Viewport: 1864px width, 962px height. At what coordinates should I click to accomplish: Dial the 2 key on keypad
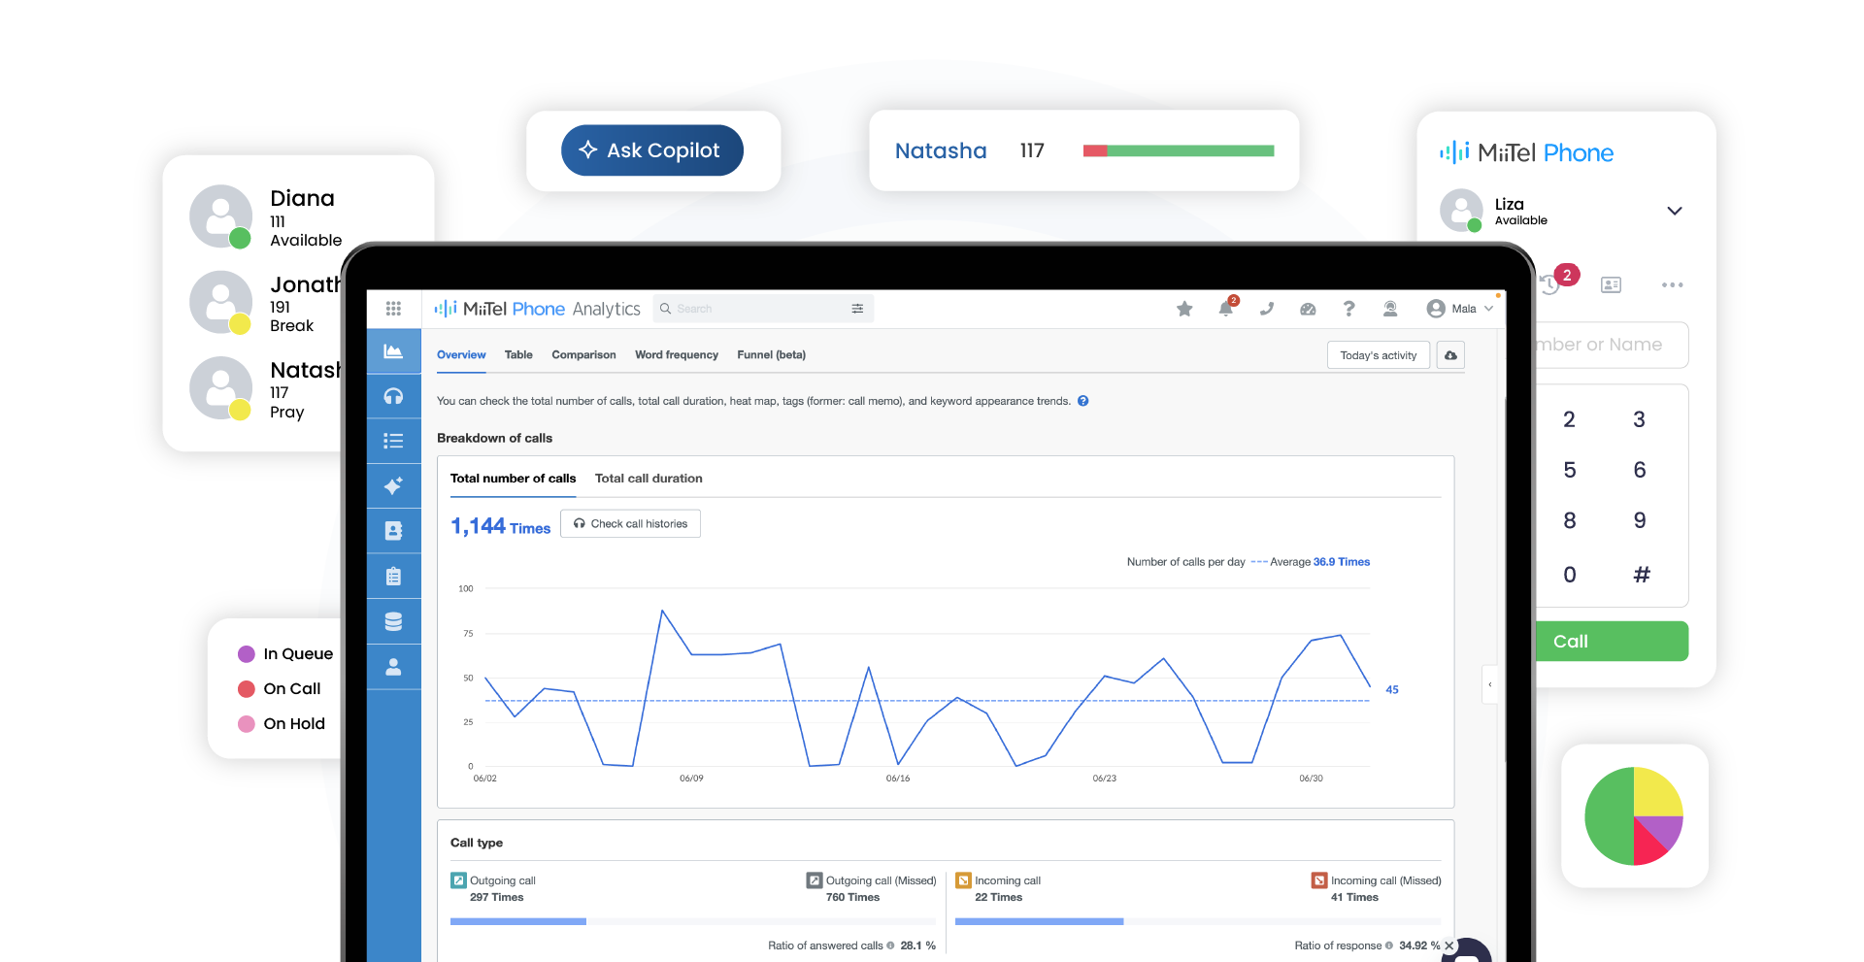tap(1569, 419)
